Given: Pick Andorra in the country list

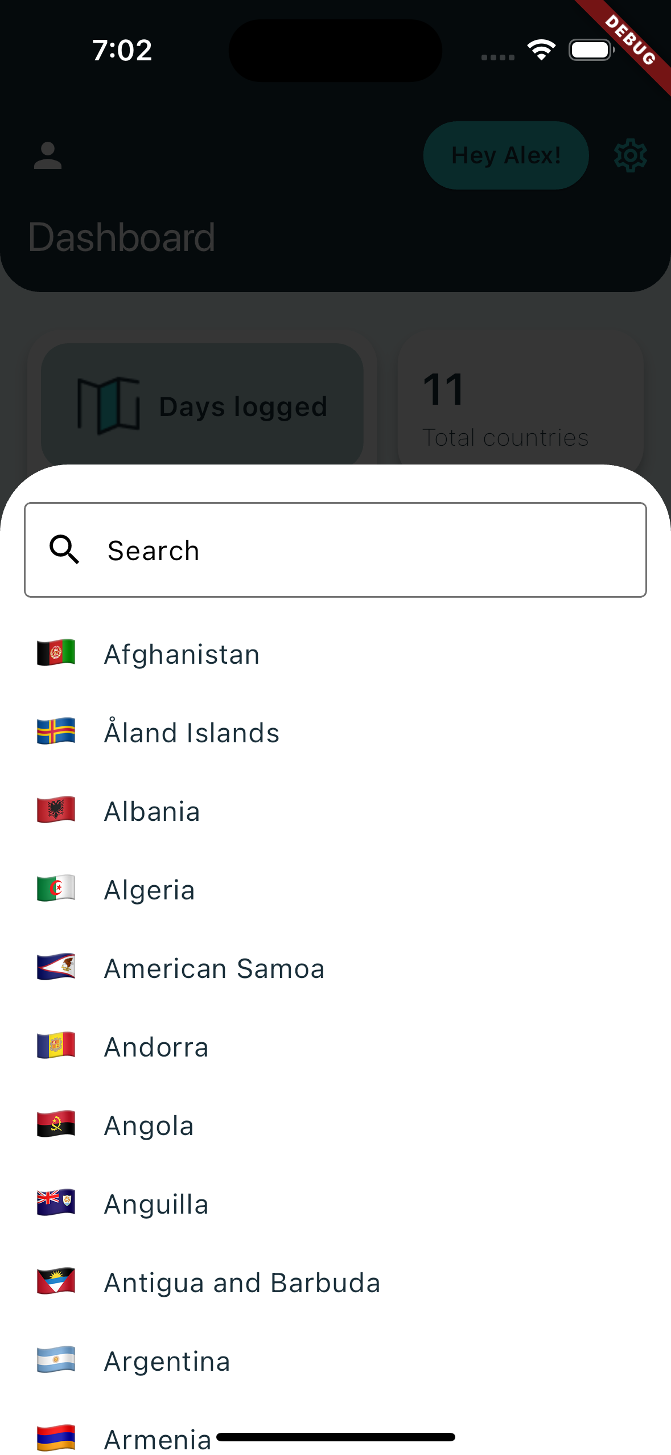Looking at the screenshot, I should (335, 1046).
